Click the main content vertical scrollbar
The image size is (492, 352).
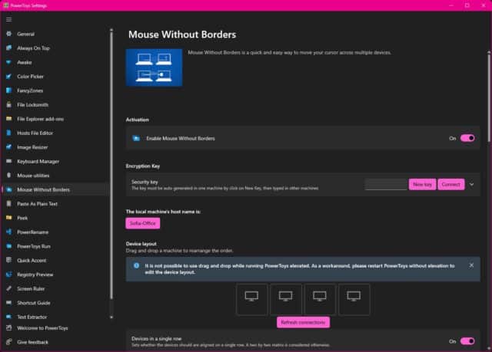(489, 97)
